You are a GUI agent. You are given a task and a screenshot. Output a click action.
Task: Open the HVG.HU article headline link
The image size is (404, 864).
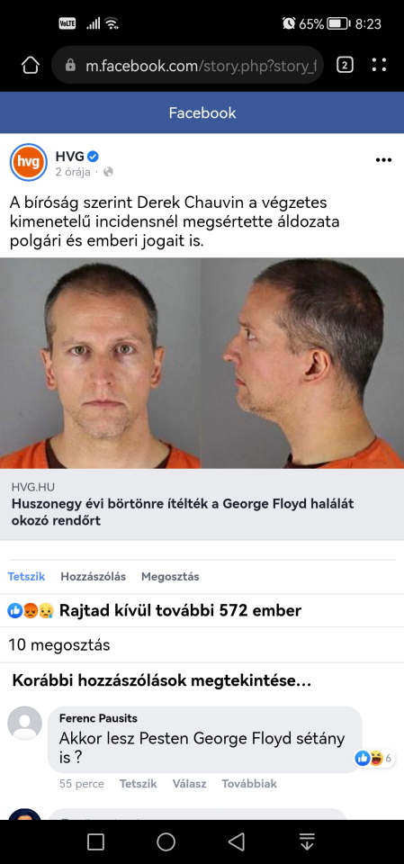183,511
